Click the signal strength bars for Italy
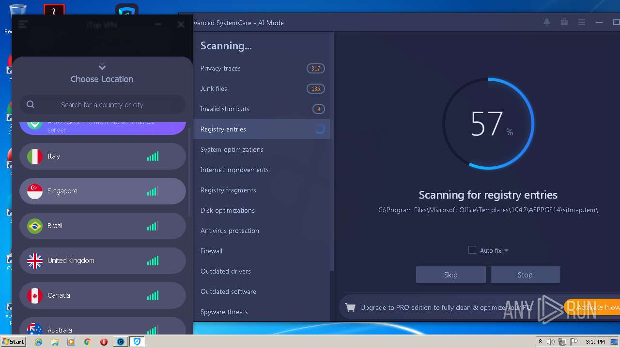620x348 pixels. pos(153,156)
